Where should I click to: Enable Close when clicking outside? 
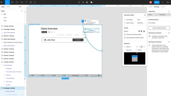click(125, 34)
